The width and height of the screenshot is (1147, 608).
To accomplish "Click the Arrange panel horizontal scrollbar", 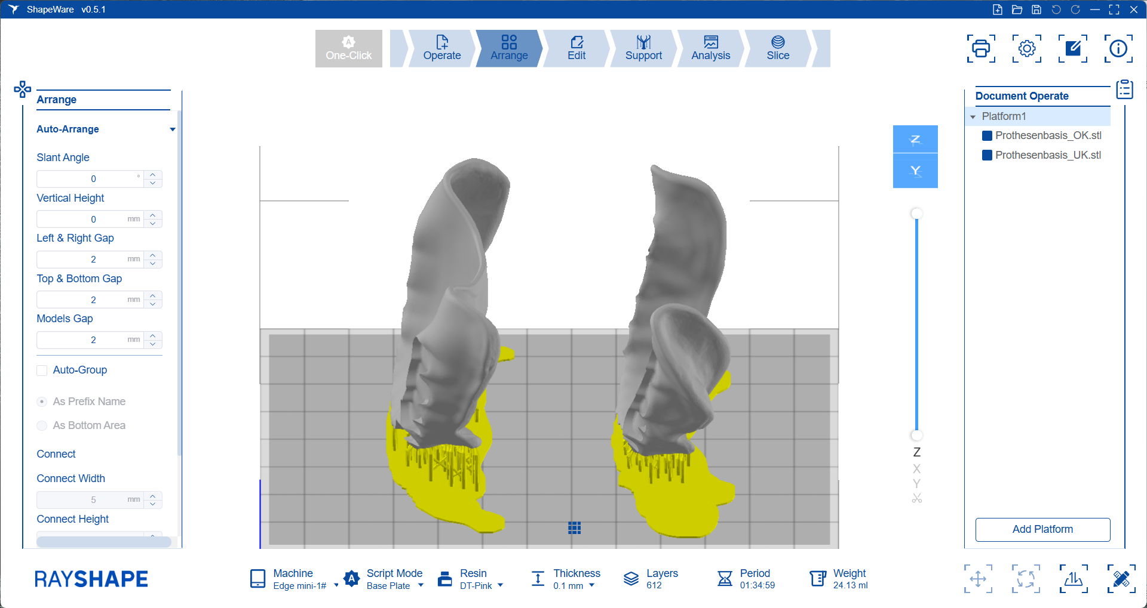I will pos(104,542).
